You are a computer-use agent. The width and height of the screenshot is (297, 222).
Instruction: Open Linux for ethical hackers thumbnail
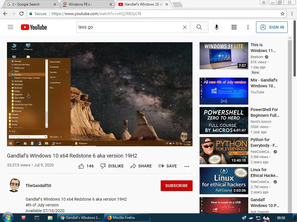click(224, 180)
